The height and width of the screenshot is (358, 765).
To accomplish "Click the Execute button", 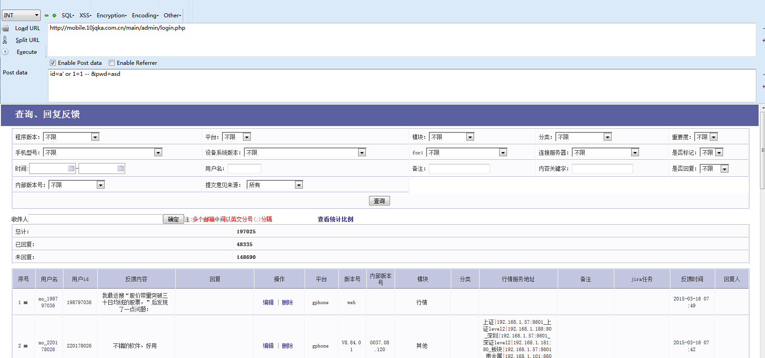I will [x=27, y=52].
